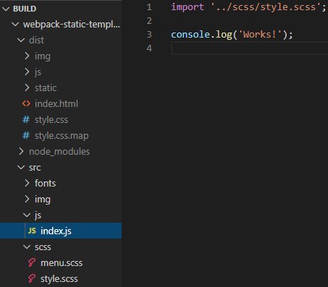328x287 pixels.
Task: Select the scss folder label
Action: click(43, 247)
